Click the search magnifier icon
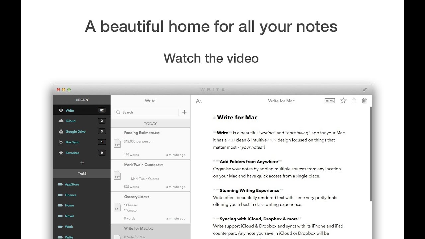This screenshot has width=425, height=239. [x=119, y=112]
